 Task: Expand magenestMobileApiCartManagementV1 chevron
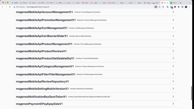pyautogui.click(x=173, y=28)
